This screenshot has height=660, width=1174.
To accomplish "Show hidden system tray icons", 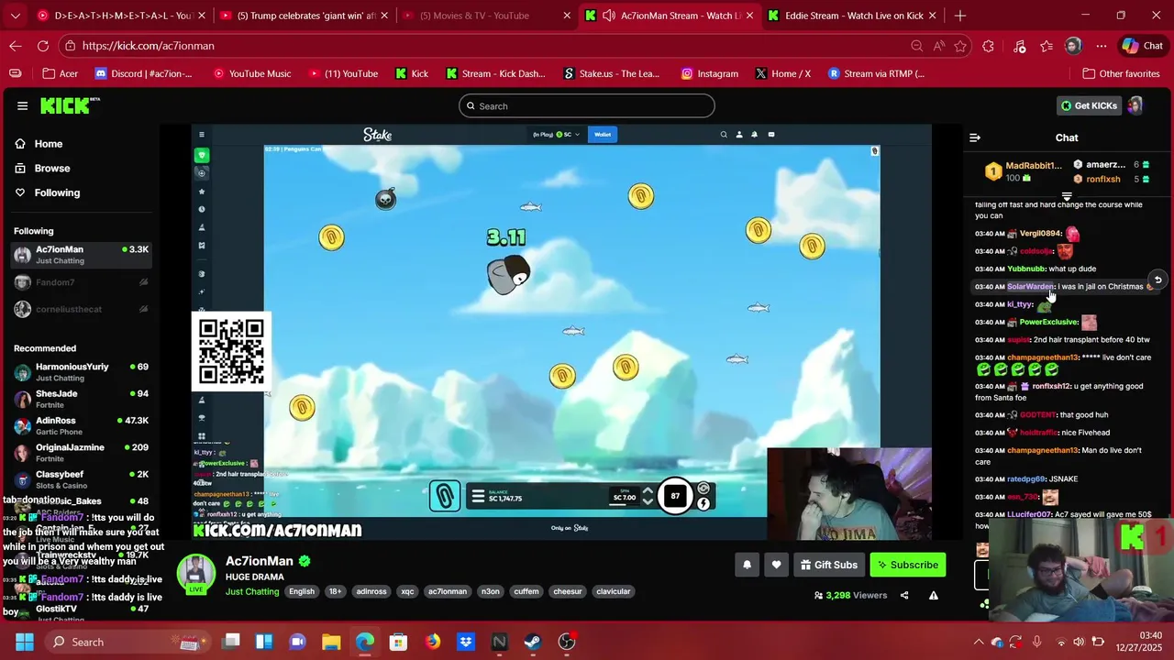I will 978,642.
